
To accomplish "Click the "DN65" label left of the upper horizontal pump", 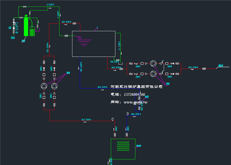I will 138,66.
